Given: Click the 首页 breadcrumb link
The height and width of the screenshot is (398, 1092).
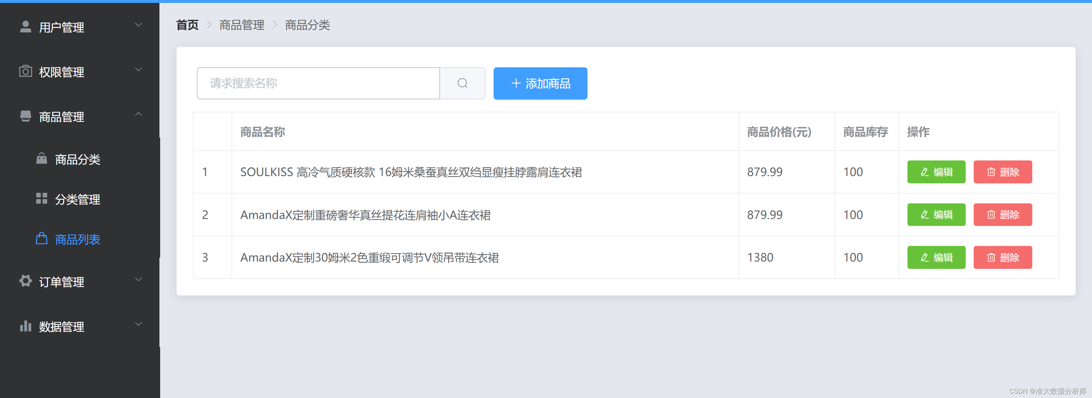Looking at the screenshot, I should 187,25.
